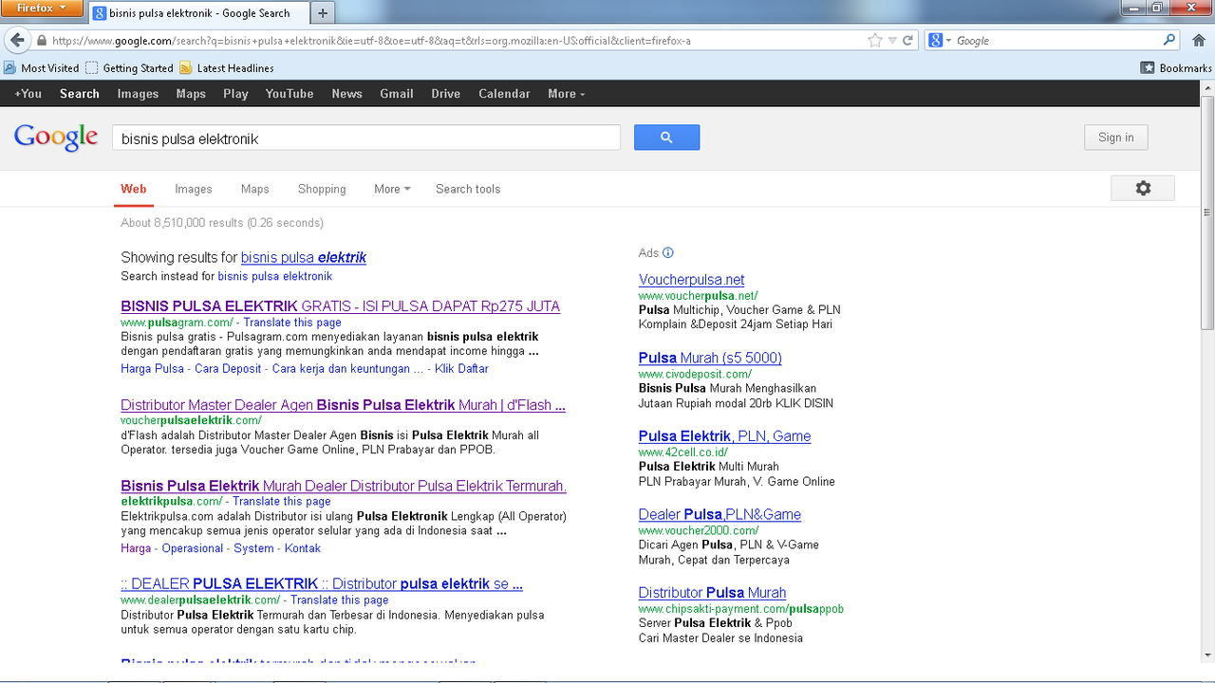Viewport: 1215px width, 683px height.
Task: Switch to the Shopping results tab
Action: pos(322,189)
